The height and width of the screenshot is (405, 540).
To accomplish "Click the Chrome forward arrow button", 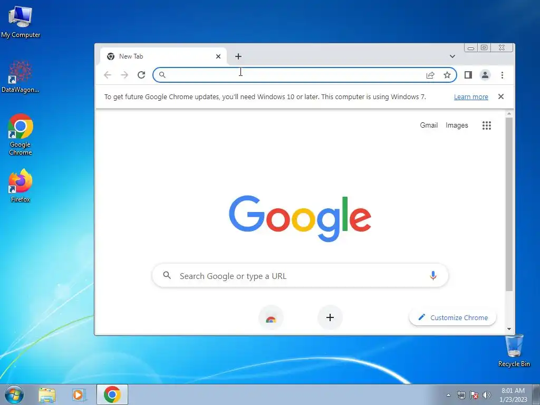I will tap(124, 75).
